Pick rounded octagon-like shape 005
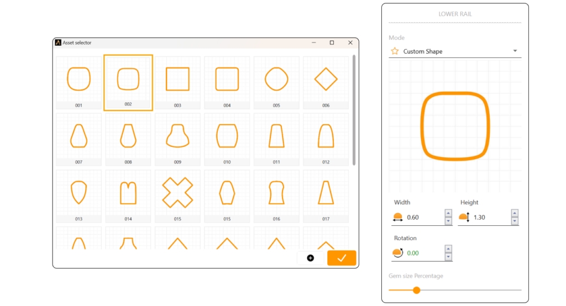Viewport: 566px width, 306px height. point(276,82)
